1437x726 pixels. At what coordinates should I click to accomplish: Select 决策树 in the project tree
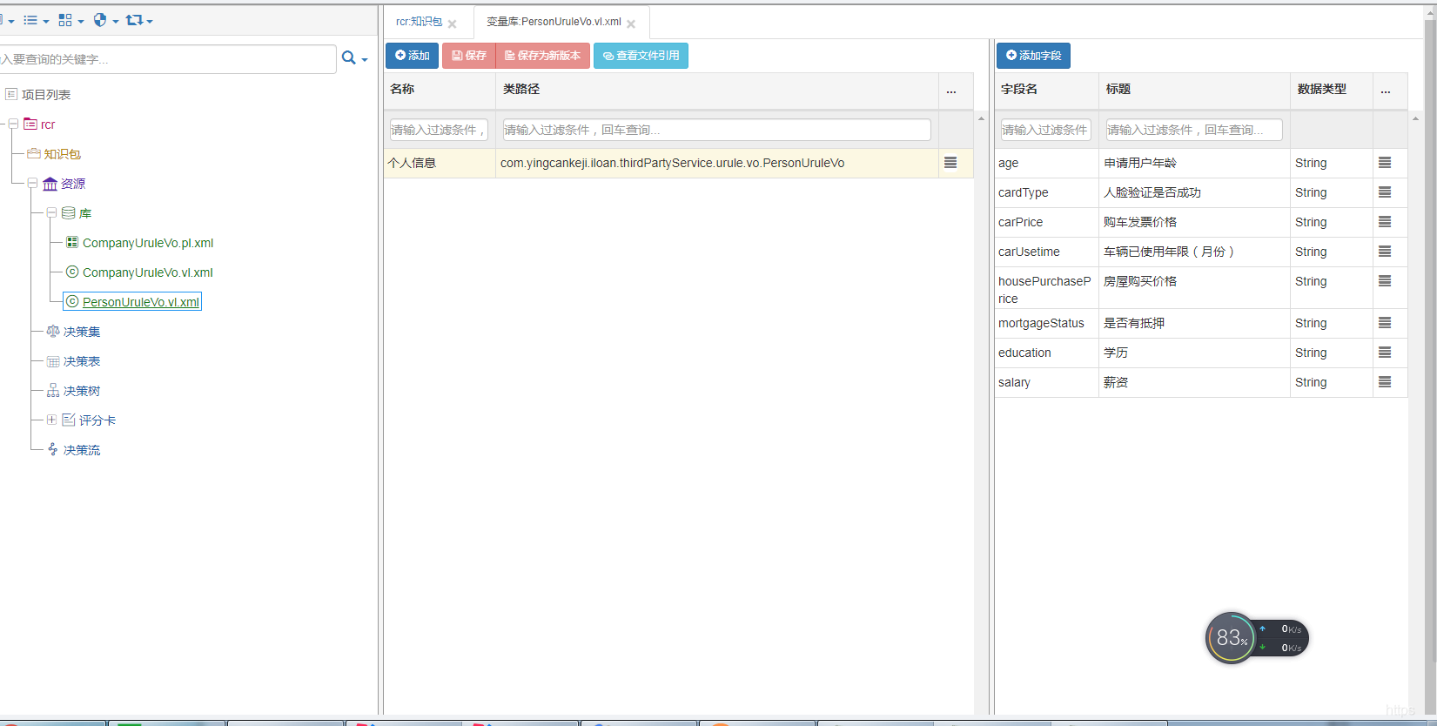(82, 391)
